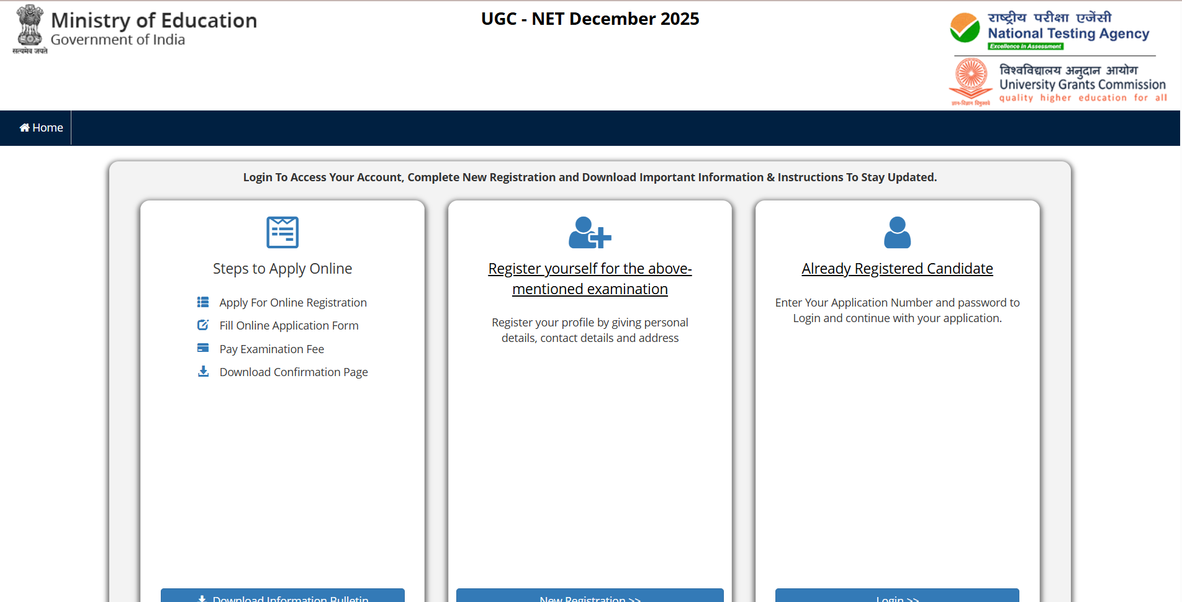Click the registered candidate user icon
The width and height of the screenshot is (1182, 602).
coord(897,233)
